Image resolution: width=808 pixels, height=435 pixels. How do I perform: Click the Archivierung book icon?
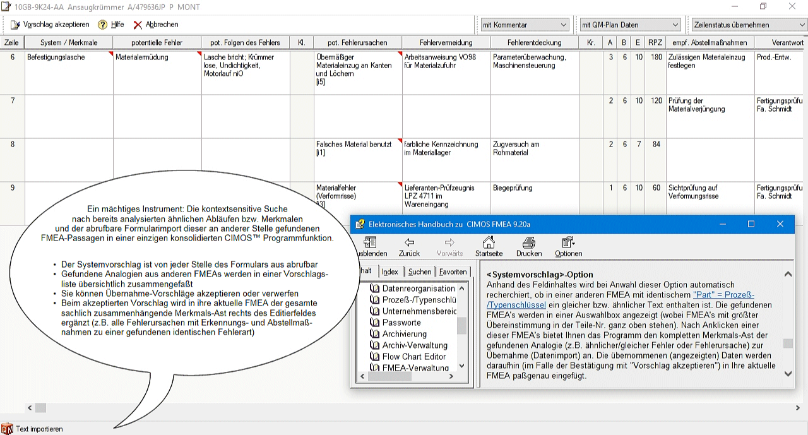[374, 334]
